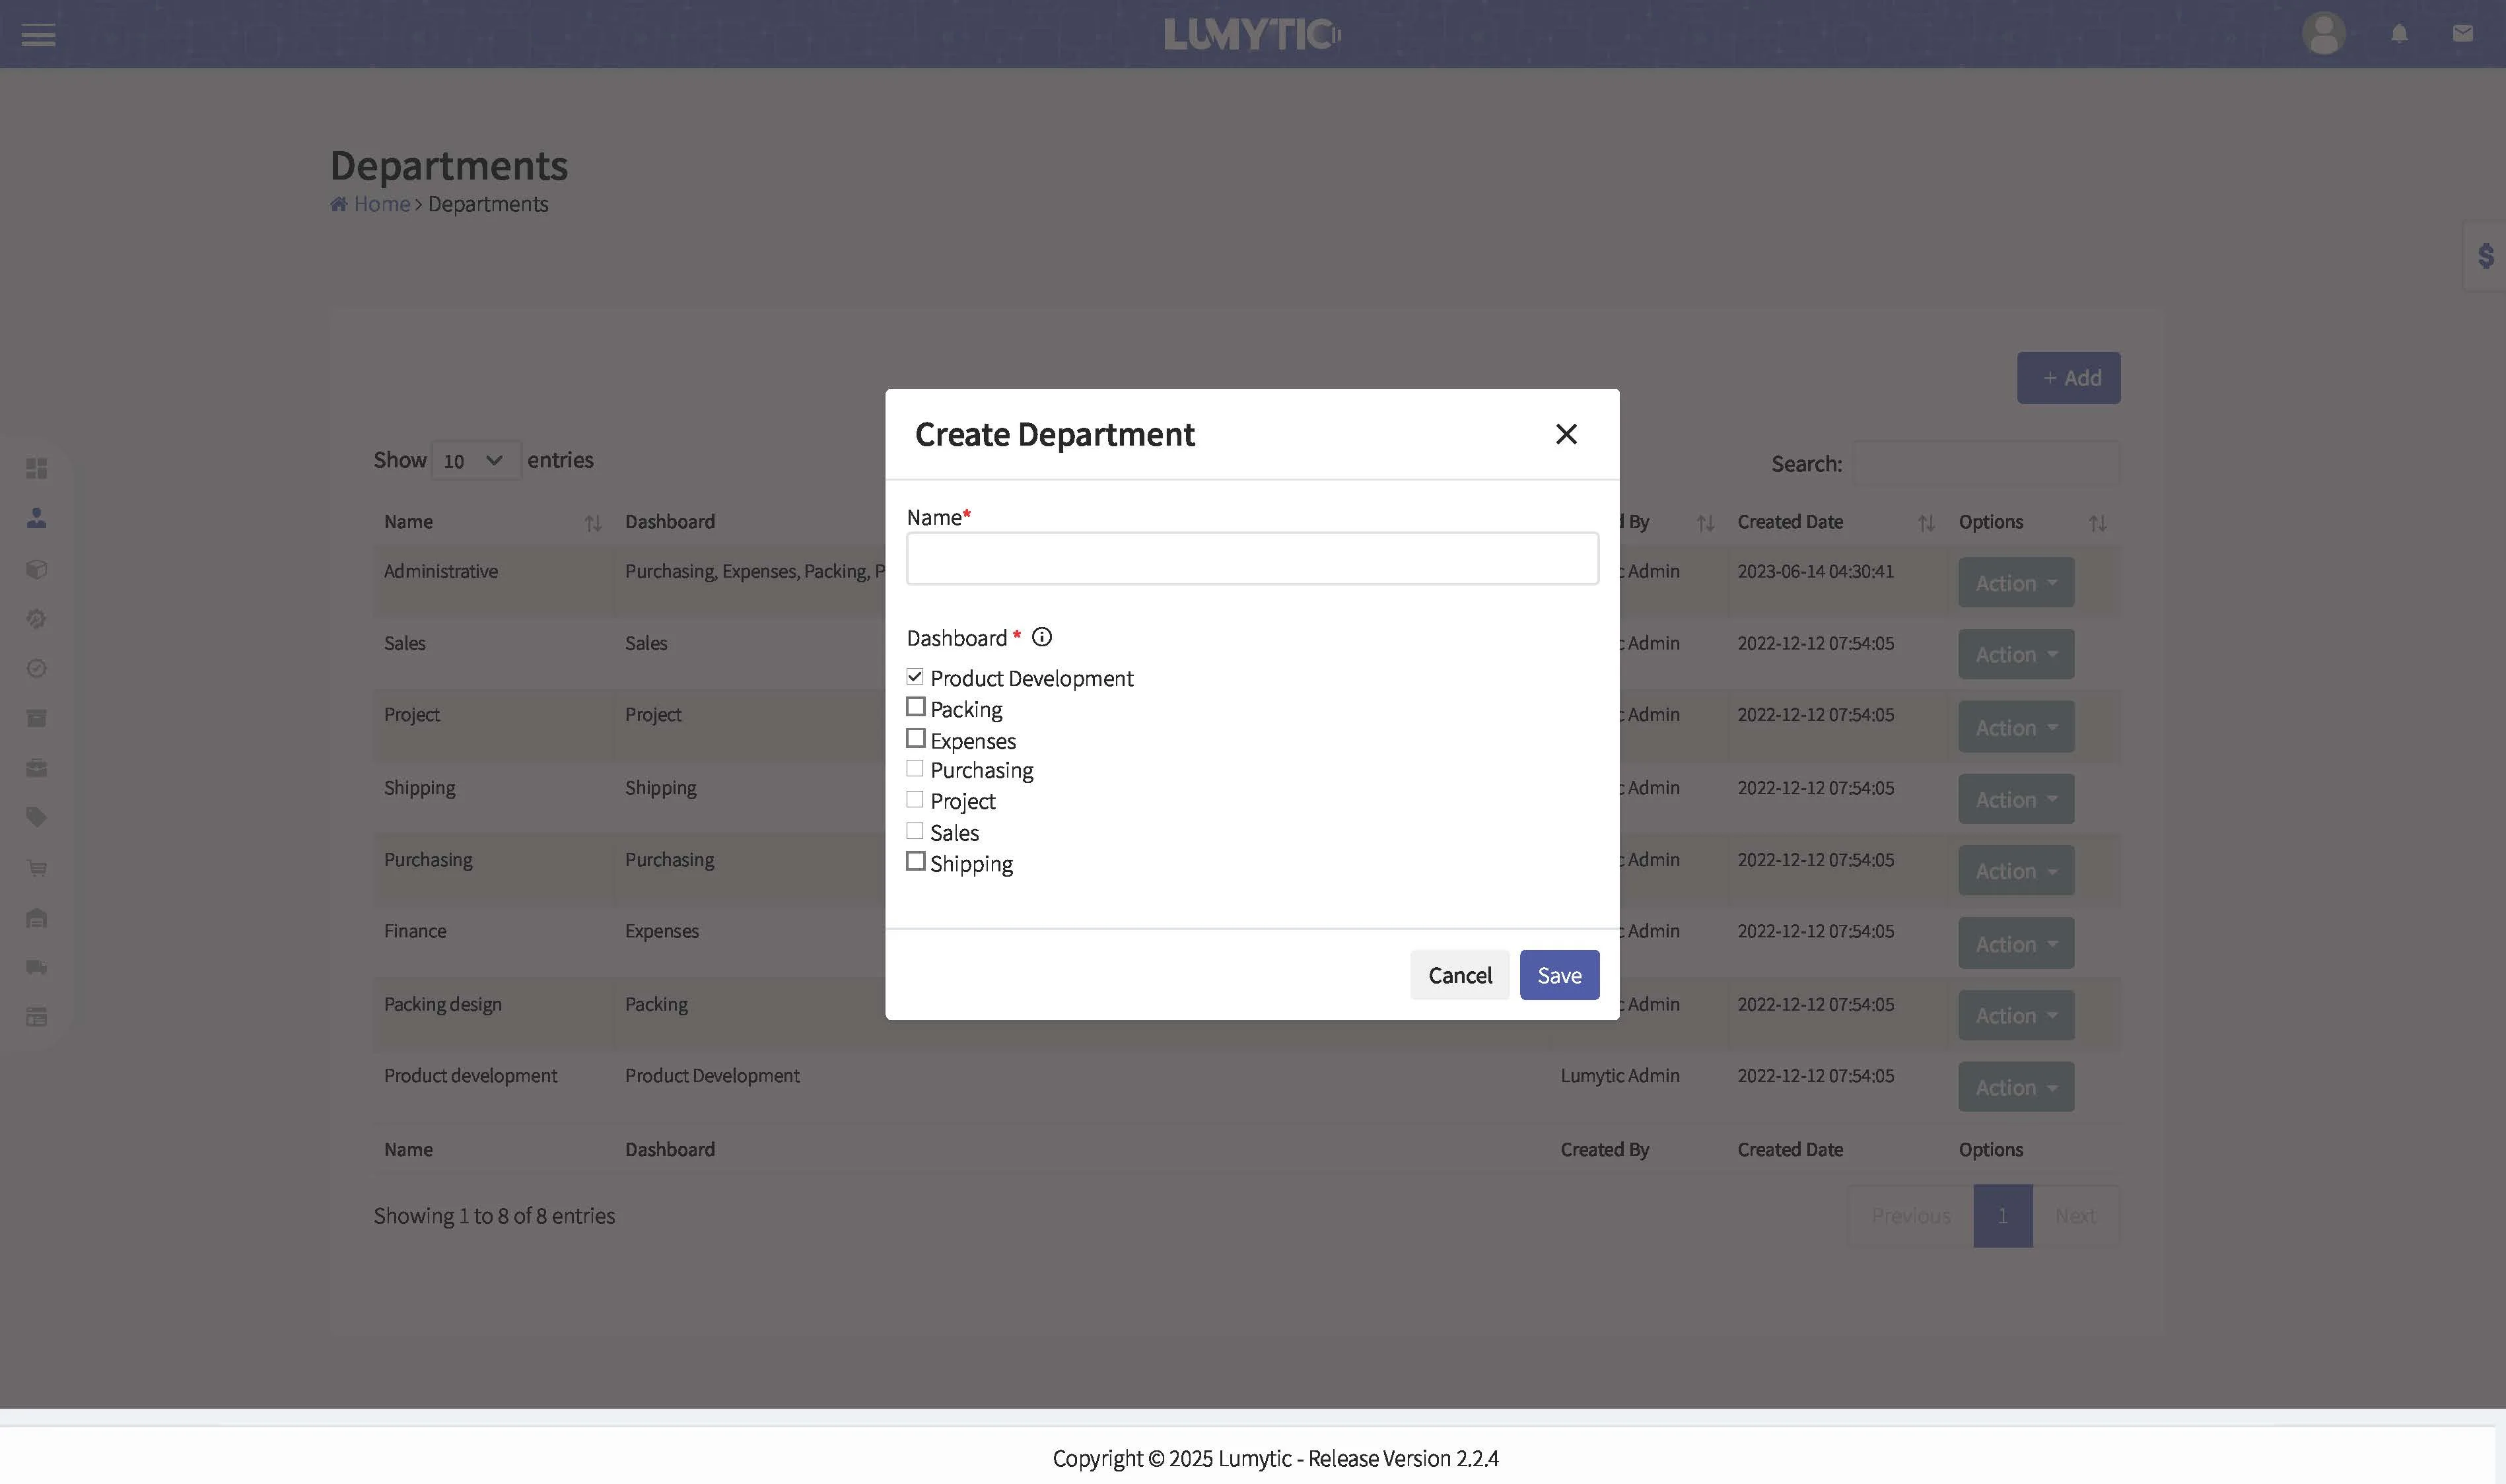Click the delivery truck sidebar icon
2506x1484 pixels.
[x=37, y=967]
